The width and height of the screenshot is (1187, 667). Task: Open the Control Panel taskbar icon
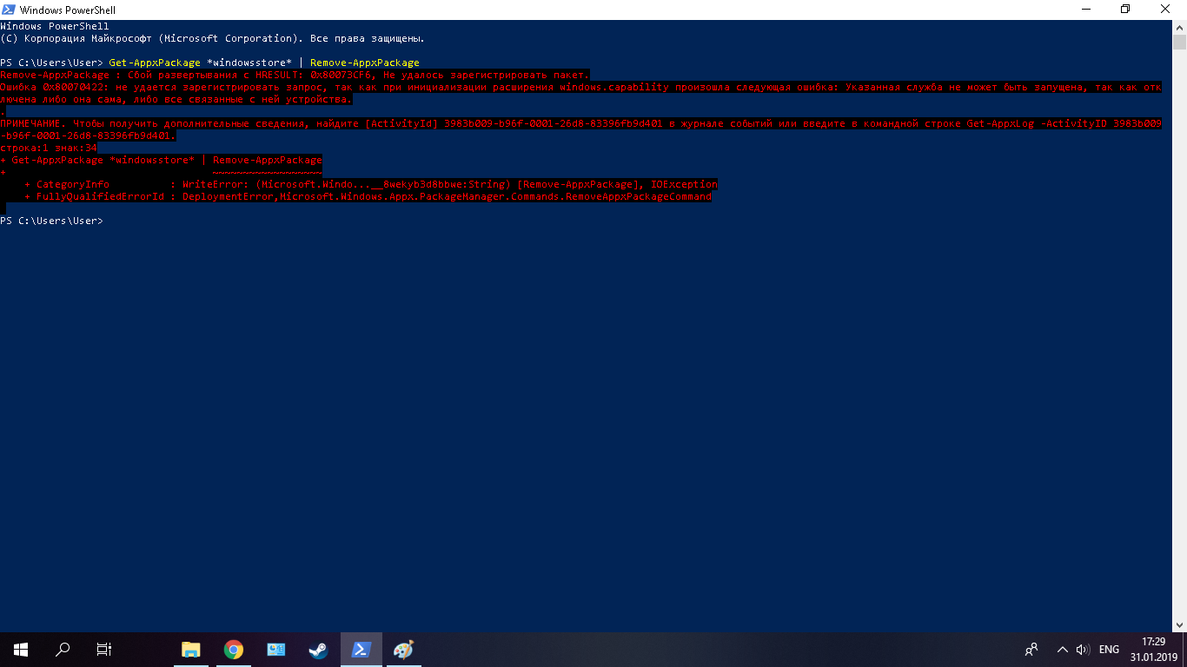[x=275, y=649]
